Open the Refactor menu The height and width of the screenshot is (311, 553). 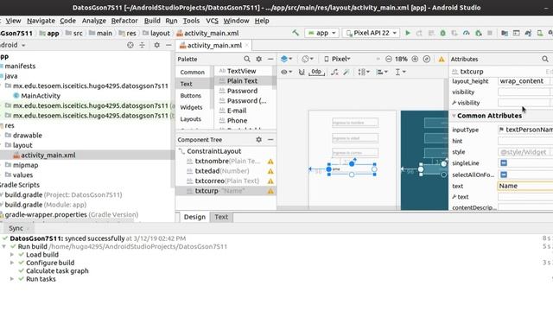[x=124, y=21]
